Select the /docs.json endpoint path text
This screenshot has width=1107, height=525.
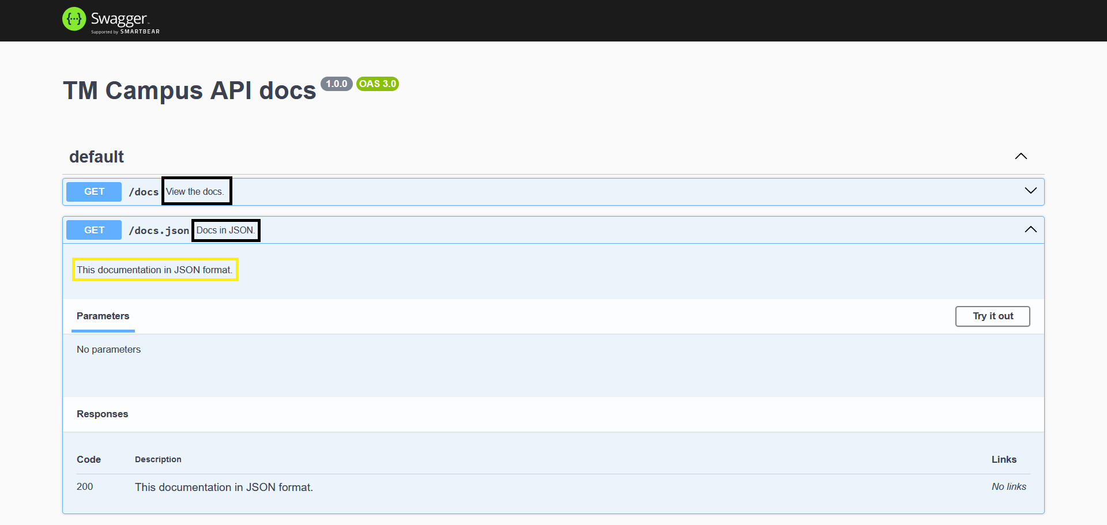(159, 230)
